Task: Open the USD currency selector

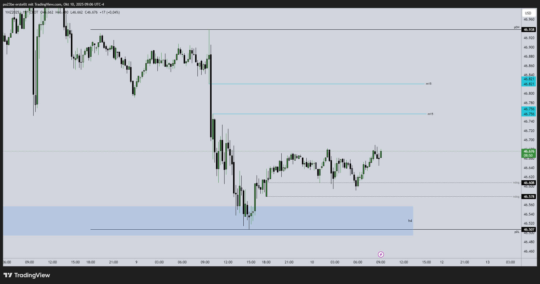Action: (528, 13)
